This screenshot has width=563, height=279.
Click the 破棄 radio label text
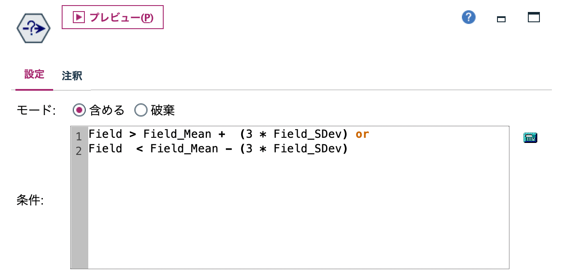click(163, 111)
